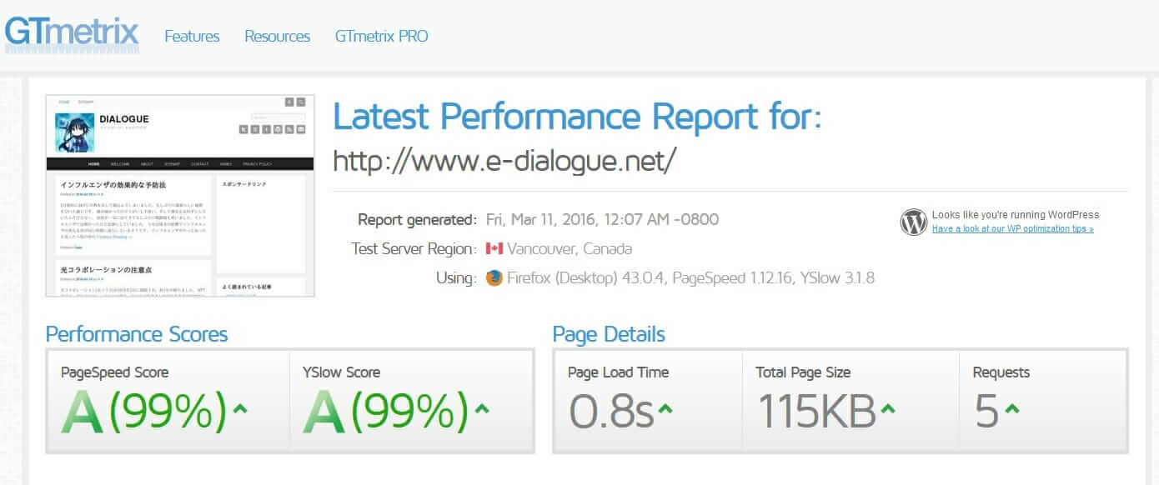Open the GTmetrix PRO menu item
Viewport: 1159px width, 485px height.
(381, 37)
